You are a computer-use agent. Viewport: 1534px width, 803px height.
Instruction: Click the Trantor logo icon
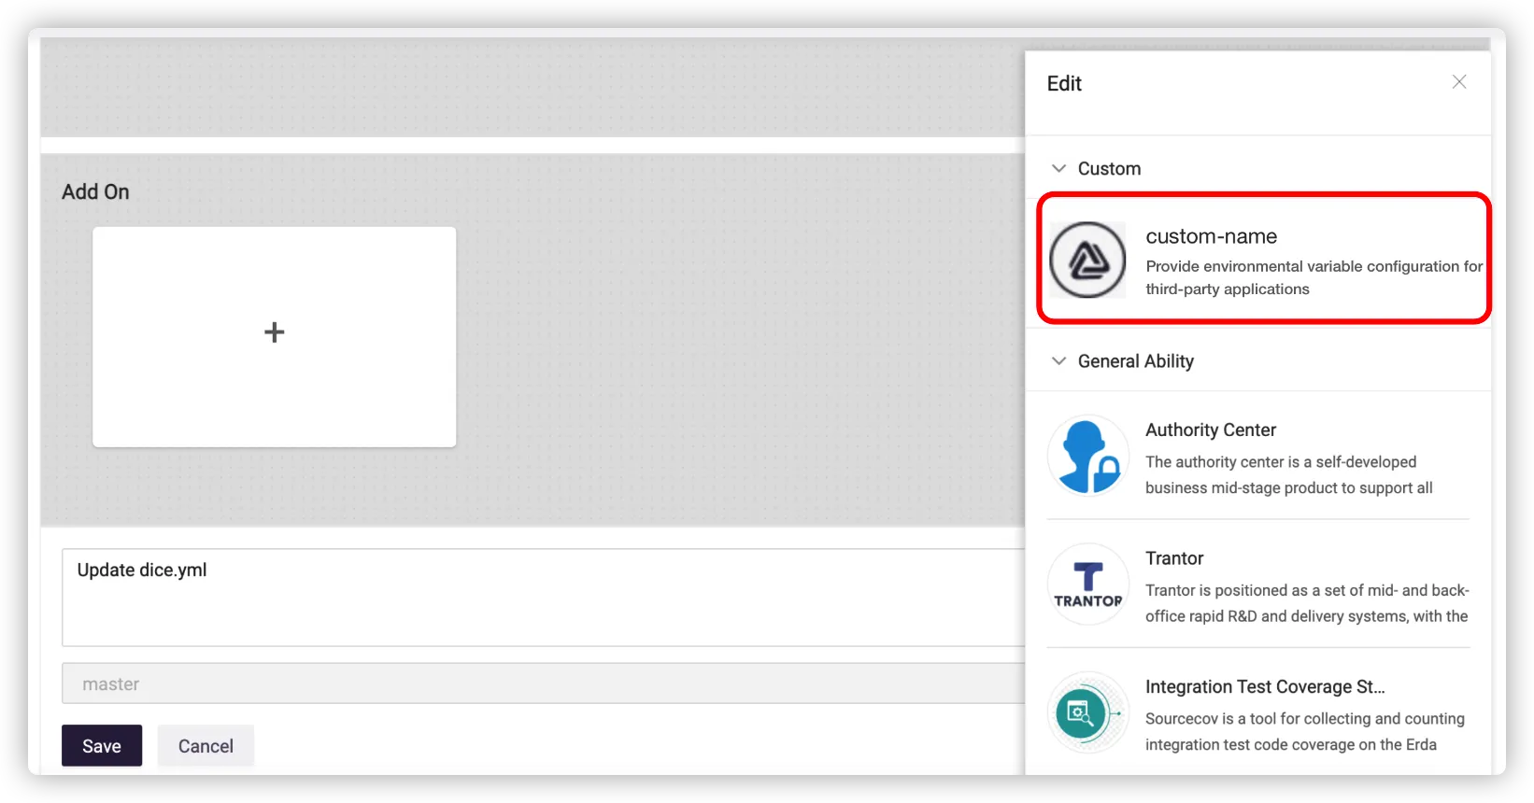coord(1087,585)
